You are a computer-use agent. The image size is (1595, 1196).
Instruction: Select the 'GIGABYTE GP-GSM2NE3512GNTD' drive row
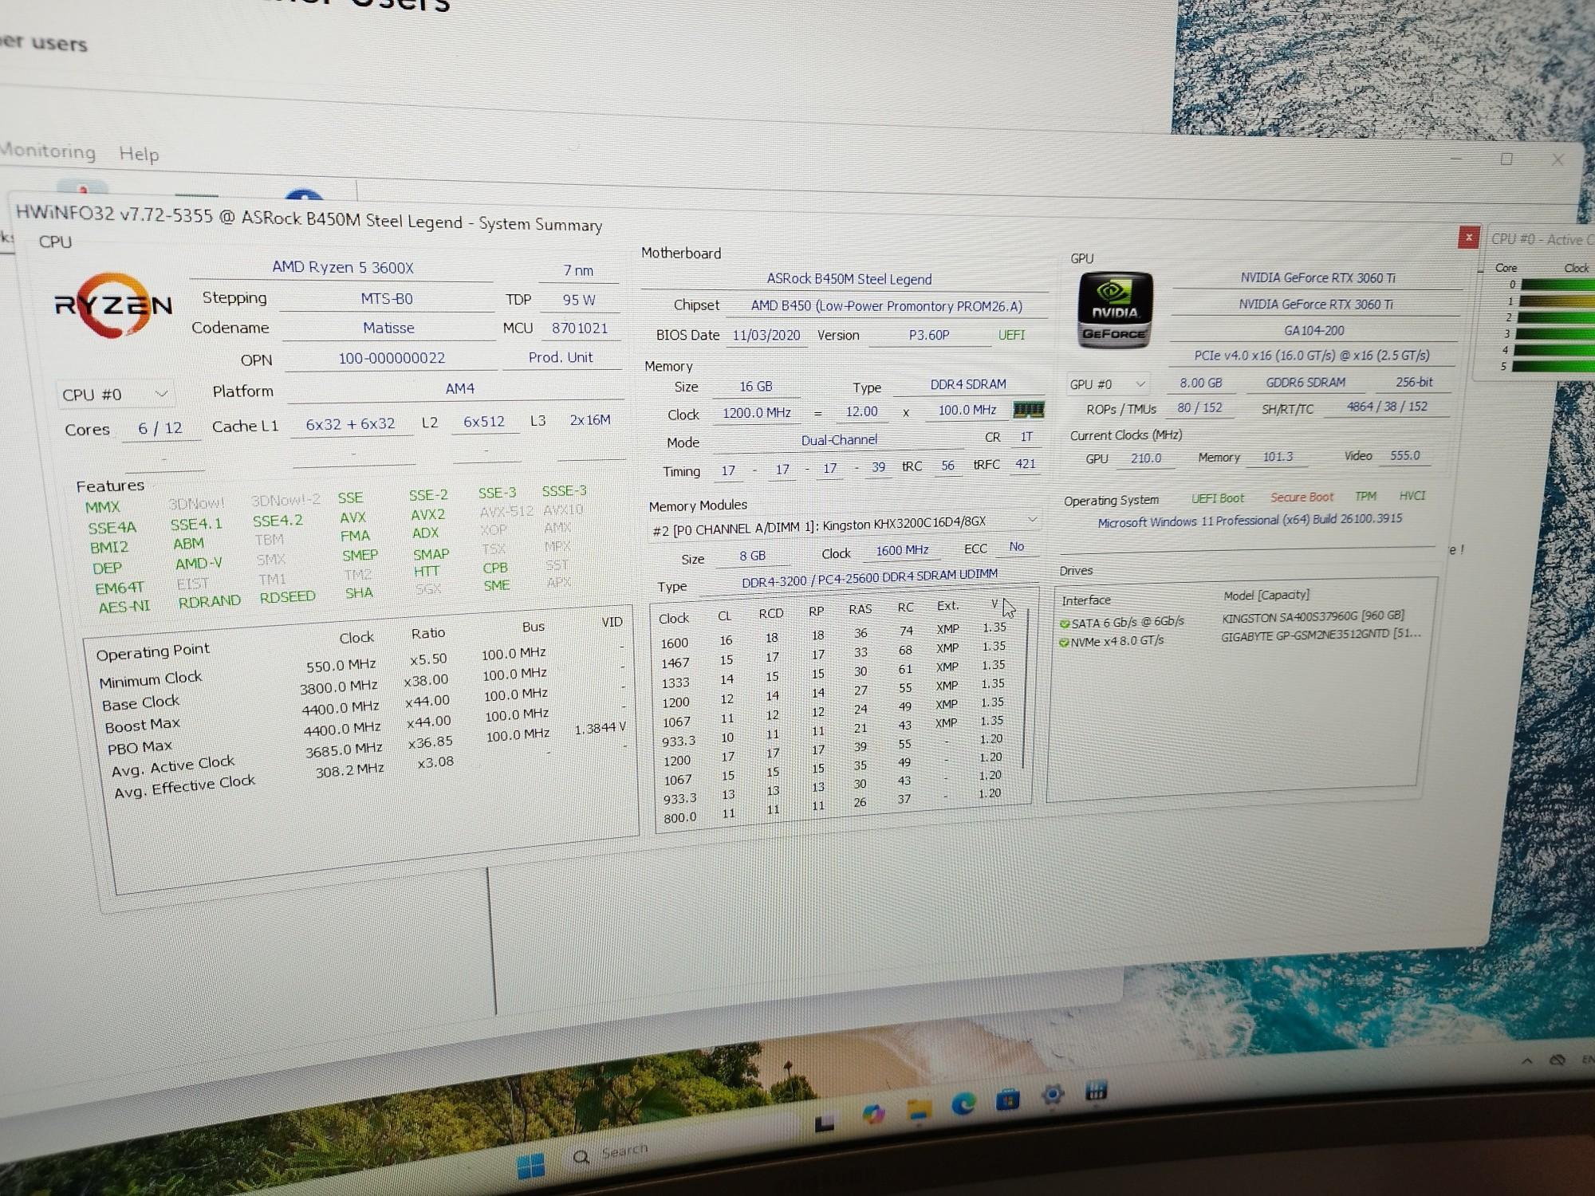coord(1240,638)
